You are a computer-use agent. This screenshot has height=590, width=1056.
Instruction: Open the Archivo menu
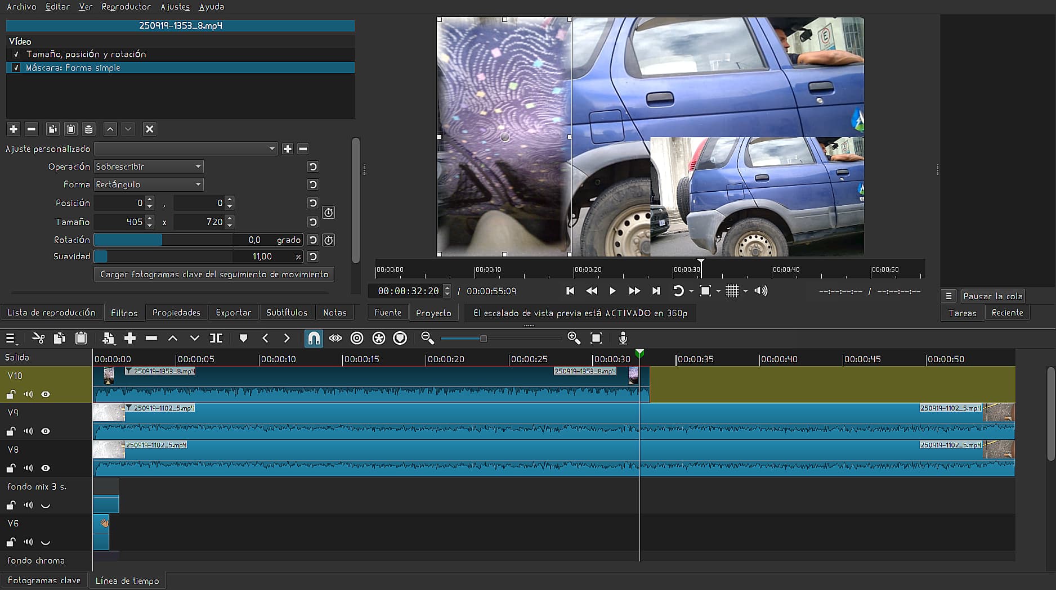click(21, 7)
